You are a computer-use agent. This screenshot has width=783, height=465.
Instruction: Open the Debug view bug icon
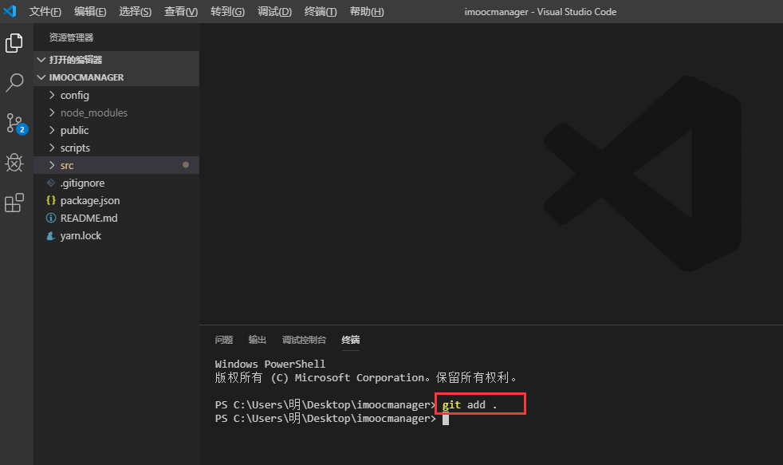coord(14,163)
